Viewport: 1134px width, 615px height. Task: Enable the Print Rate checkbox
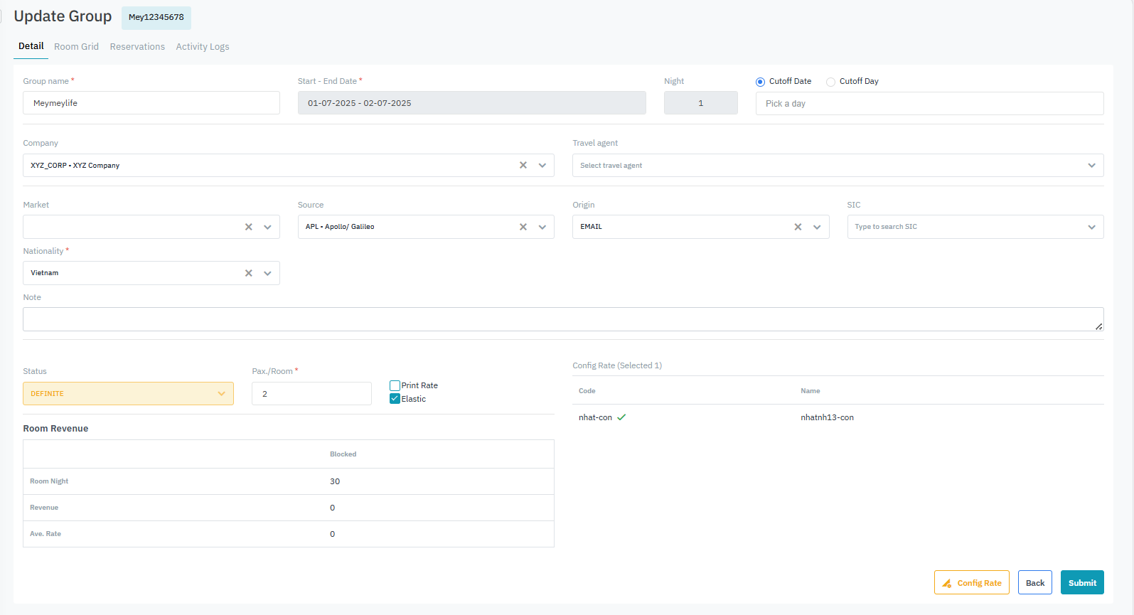395,385
